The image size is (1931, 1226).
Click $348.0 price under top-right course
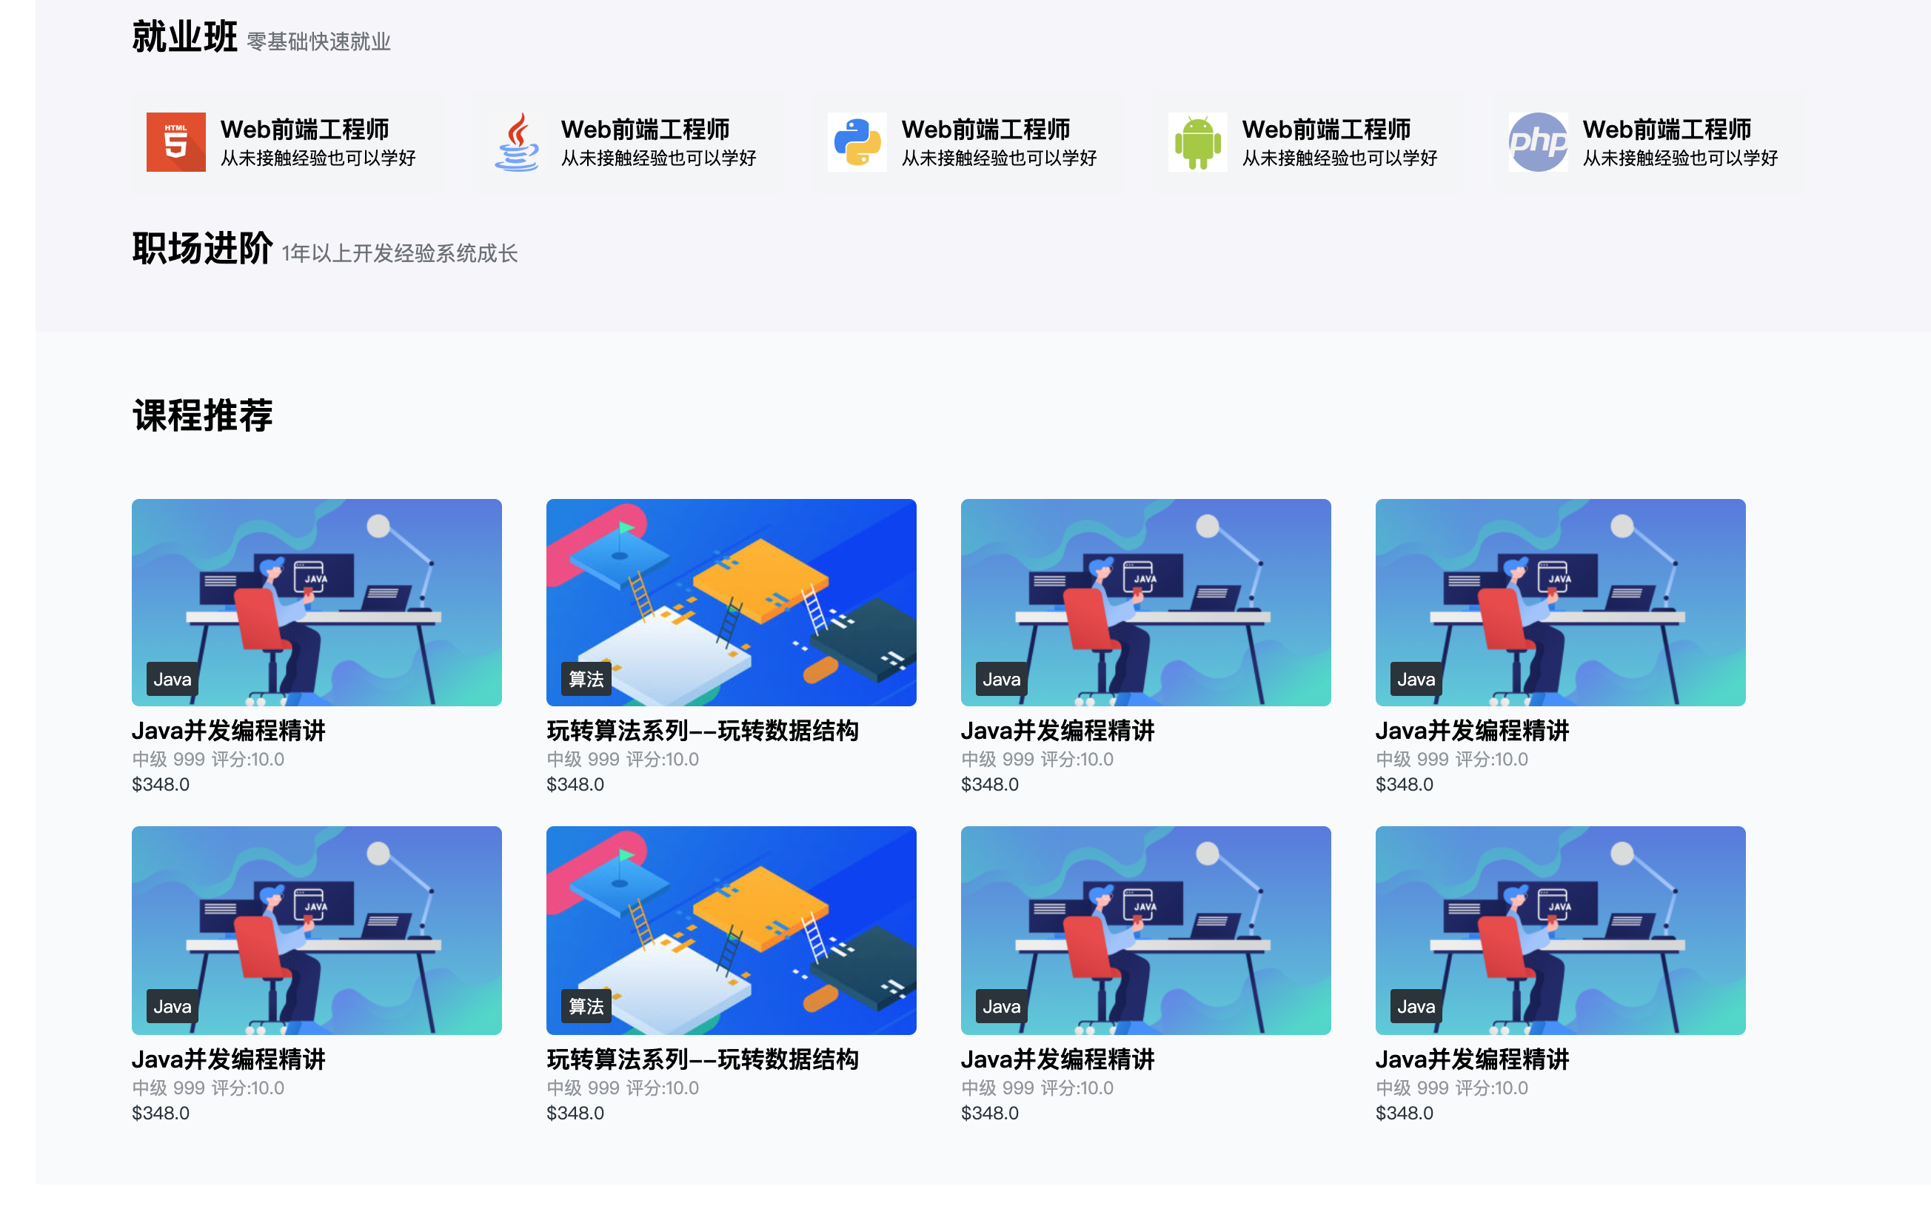coord(1404,784)
